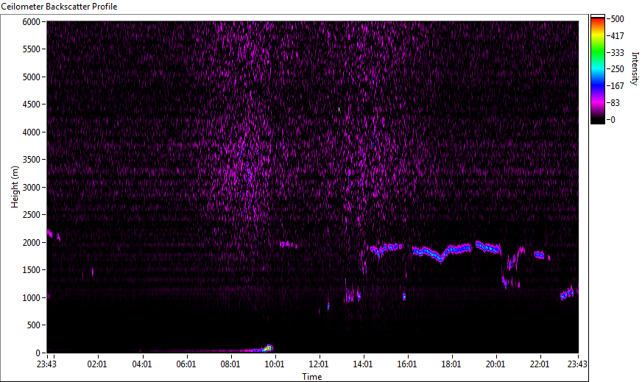Click the 500 label on height axis
This screenshot has width=642, height=382.
(x=34, y=325)
